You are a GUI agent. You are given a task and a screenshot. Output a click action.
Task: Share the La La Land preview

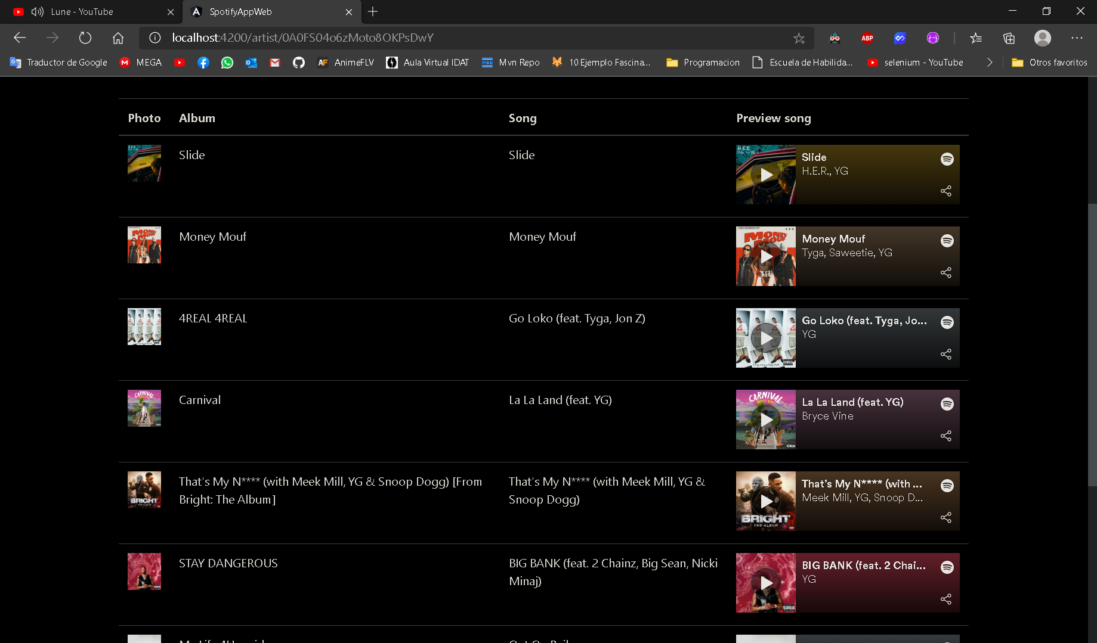click(x=946, y=436)
